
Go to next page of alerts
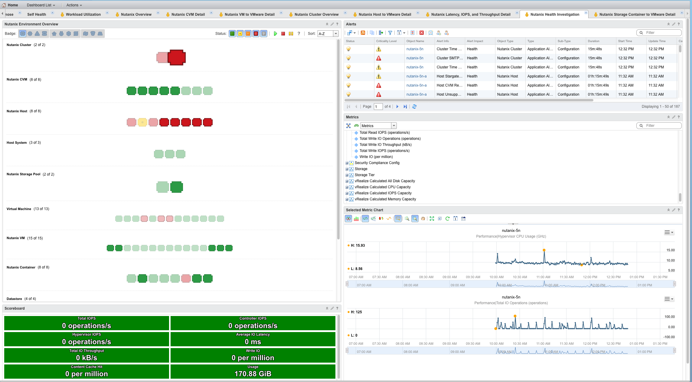coord(397,107)
